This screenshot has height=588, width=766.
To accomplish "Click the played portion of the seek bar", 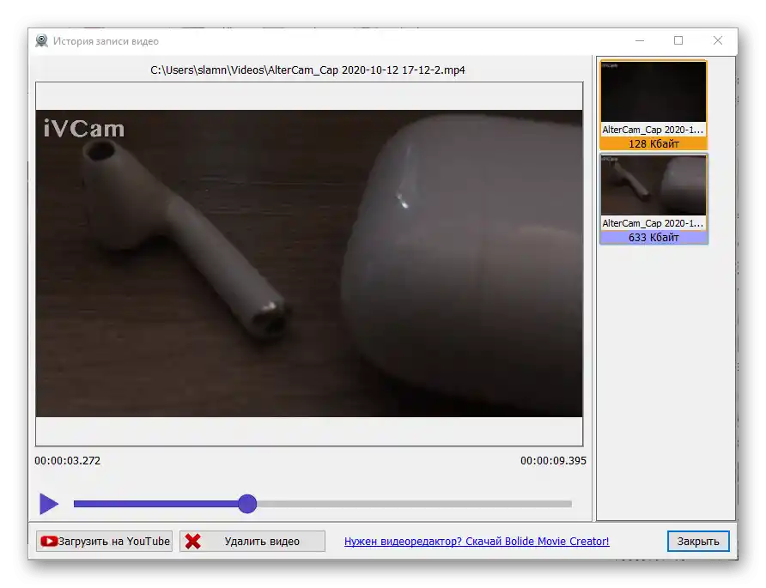I will [156, 504].
